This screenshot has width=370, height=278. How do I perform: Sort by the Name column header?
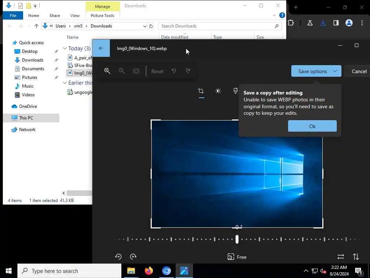pyautogui.click(x=73, y=37)
